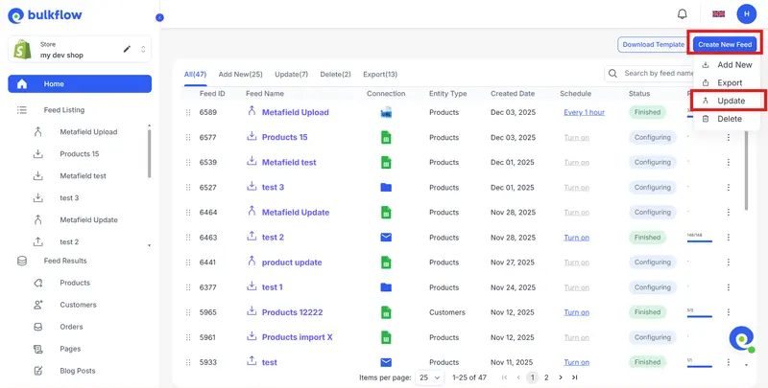
Task: Click folder connection icon for test 3
Action: point(386,187)
